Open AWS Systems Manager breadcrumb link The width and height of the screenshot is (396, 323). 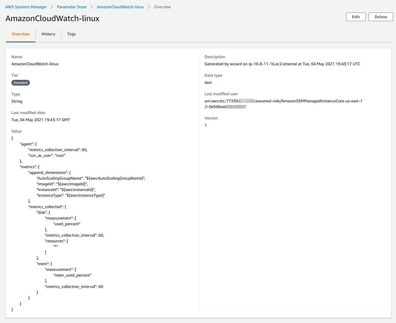point(26,7)
